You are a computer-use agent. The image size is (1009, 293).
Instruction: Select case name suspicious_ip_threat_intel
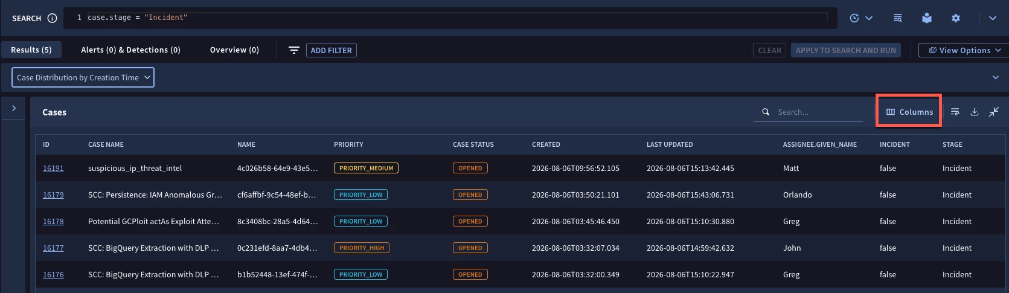[x=135, y=168]
